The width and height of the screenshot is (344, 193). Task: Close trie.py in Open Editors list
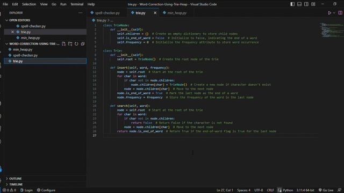12,32
